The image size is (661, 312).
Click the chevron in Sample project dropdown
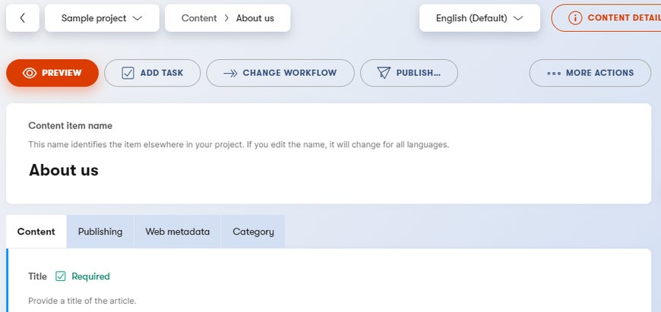click(137, 18)
